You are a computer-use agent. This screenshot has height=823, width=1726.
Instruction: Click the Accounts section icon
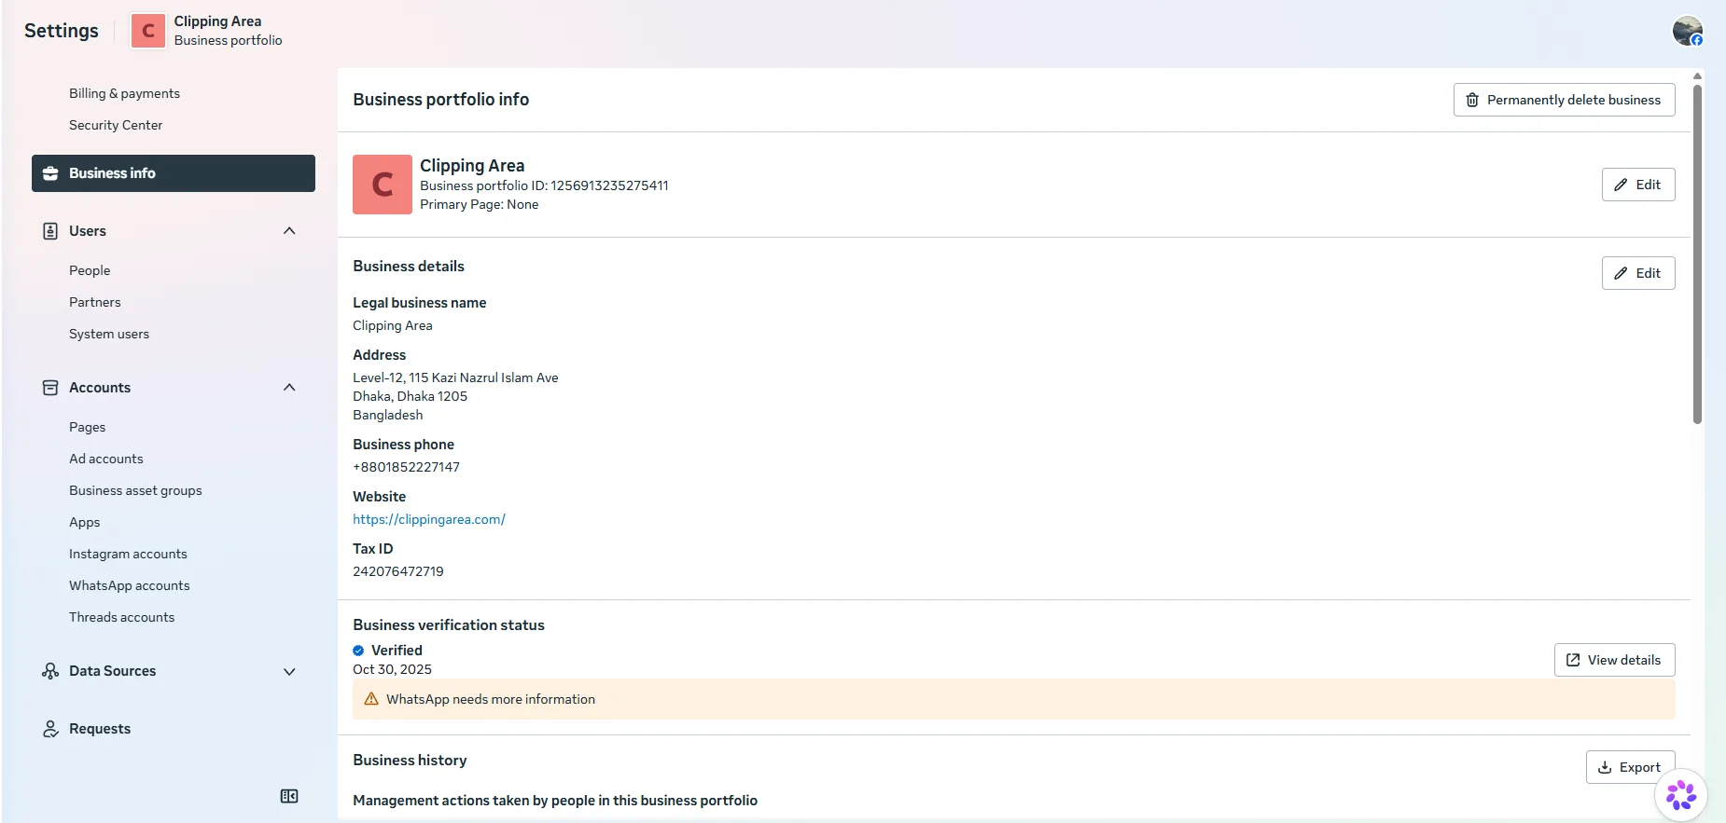[50, 388]
